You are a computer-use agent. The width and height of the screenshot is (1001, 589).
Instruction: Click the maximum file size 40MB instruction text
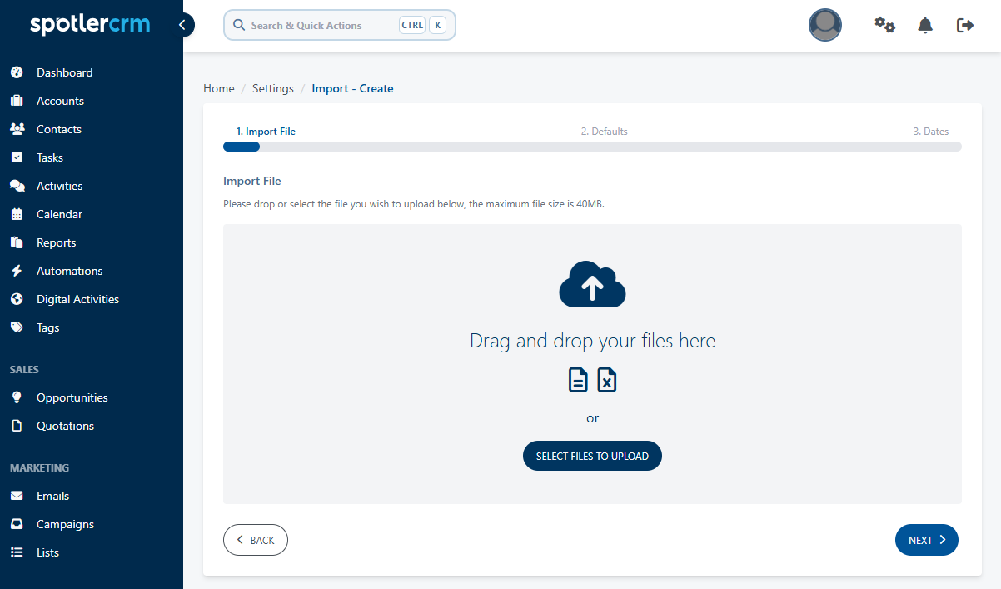414,204
